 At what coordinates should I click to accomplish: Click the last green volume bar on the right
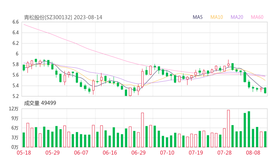pyautogui.click(x=265, y=139)
